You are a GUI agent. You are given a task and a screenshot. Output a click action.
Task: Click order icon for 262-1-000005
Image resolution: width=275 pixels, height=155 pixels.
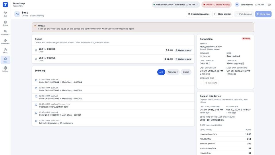(x=36, y=50)
